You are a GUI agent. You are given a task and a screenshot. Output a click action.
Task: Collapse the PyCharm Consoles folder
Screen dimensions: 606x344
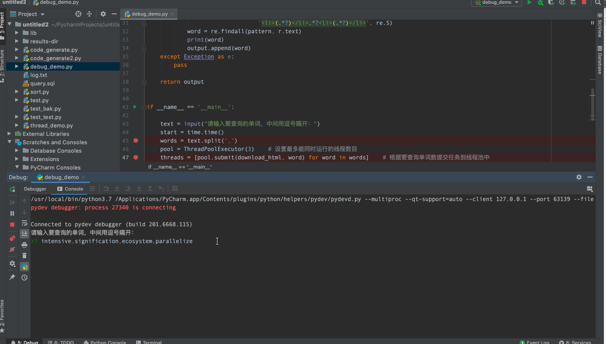[17, 167]
